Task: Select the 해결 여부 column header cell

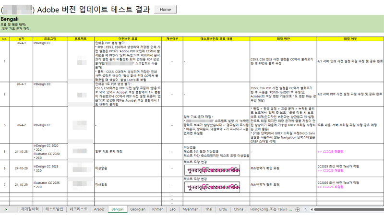Action: (x=350, y=38)
